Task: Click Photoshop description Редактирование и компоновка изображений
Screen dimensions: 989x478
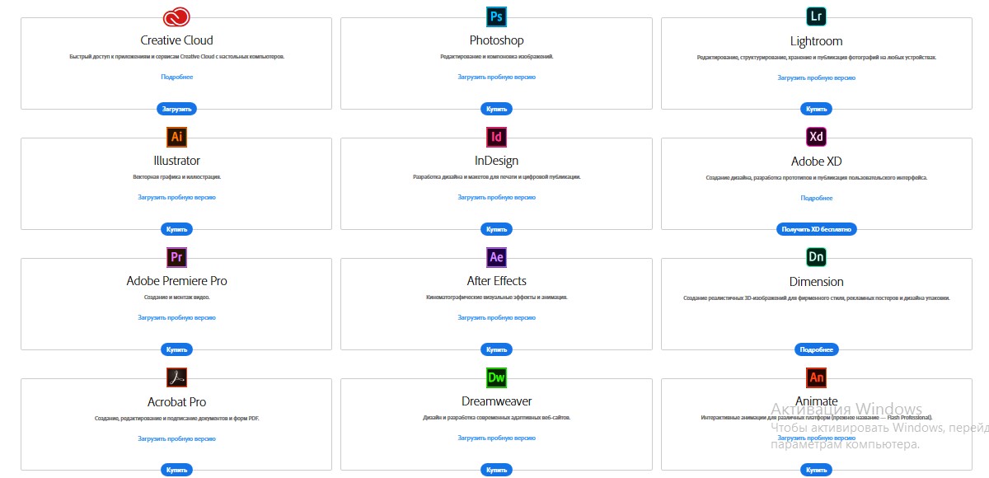Action: click(496, 57)
